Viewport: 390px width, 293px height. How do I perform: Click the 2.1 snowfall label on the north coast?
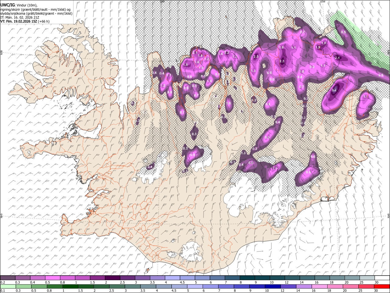coord(195,52)
